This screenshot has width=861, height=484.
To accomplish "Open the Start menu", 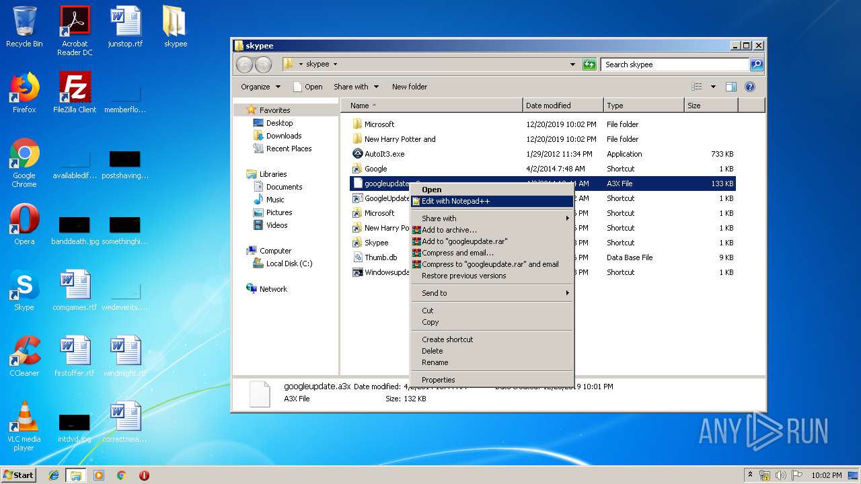I will (x=18, y=475).
